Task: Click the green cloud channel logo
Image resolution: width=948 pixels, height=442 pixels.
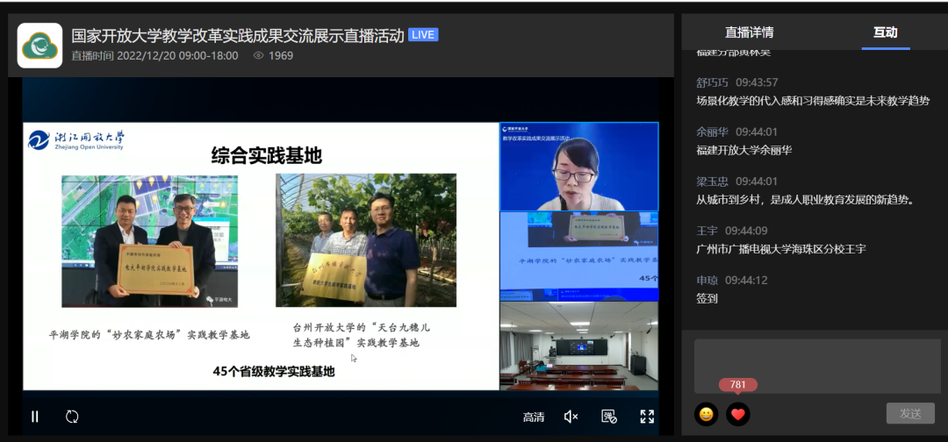Action: click(39, 46)
